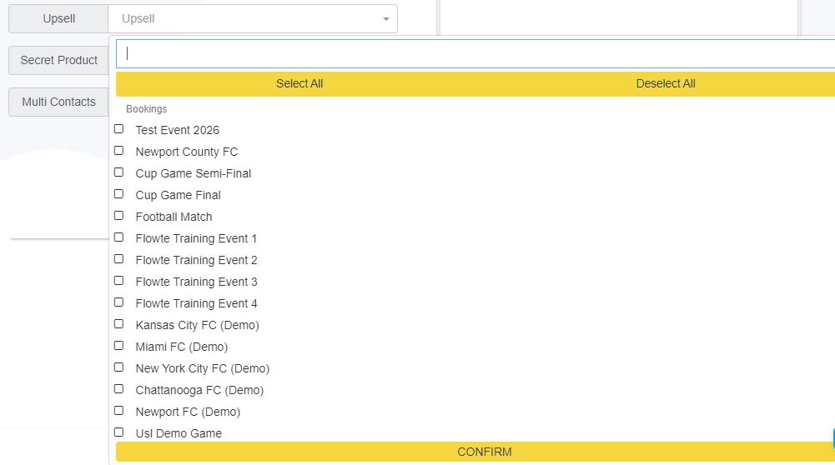Click the Upsell label button

tap(58, 18)
